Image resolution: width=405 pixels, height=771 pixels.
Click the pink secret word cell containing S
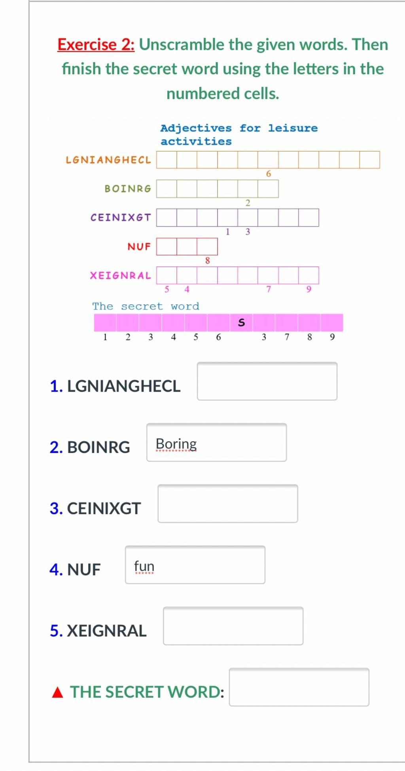[x=241, y=322]
